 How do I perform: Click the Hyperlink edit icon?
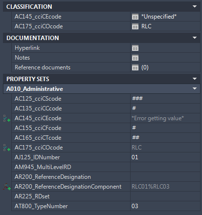point(135,48)
